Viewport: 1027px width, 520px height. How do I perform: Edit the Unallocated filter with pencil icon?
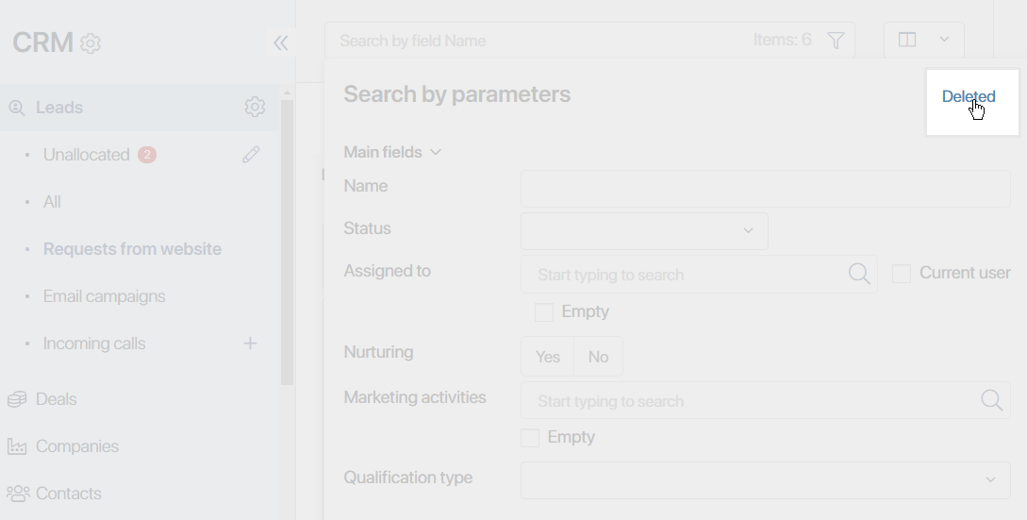pos(251,155)
